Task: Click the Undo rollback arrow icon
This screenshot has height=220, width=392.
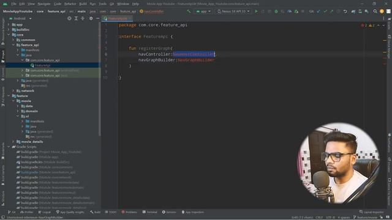Action: (345, 11)
